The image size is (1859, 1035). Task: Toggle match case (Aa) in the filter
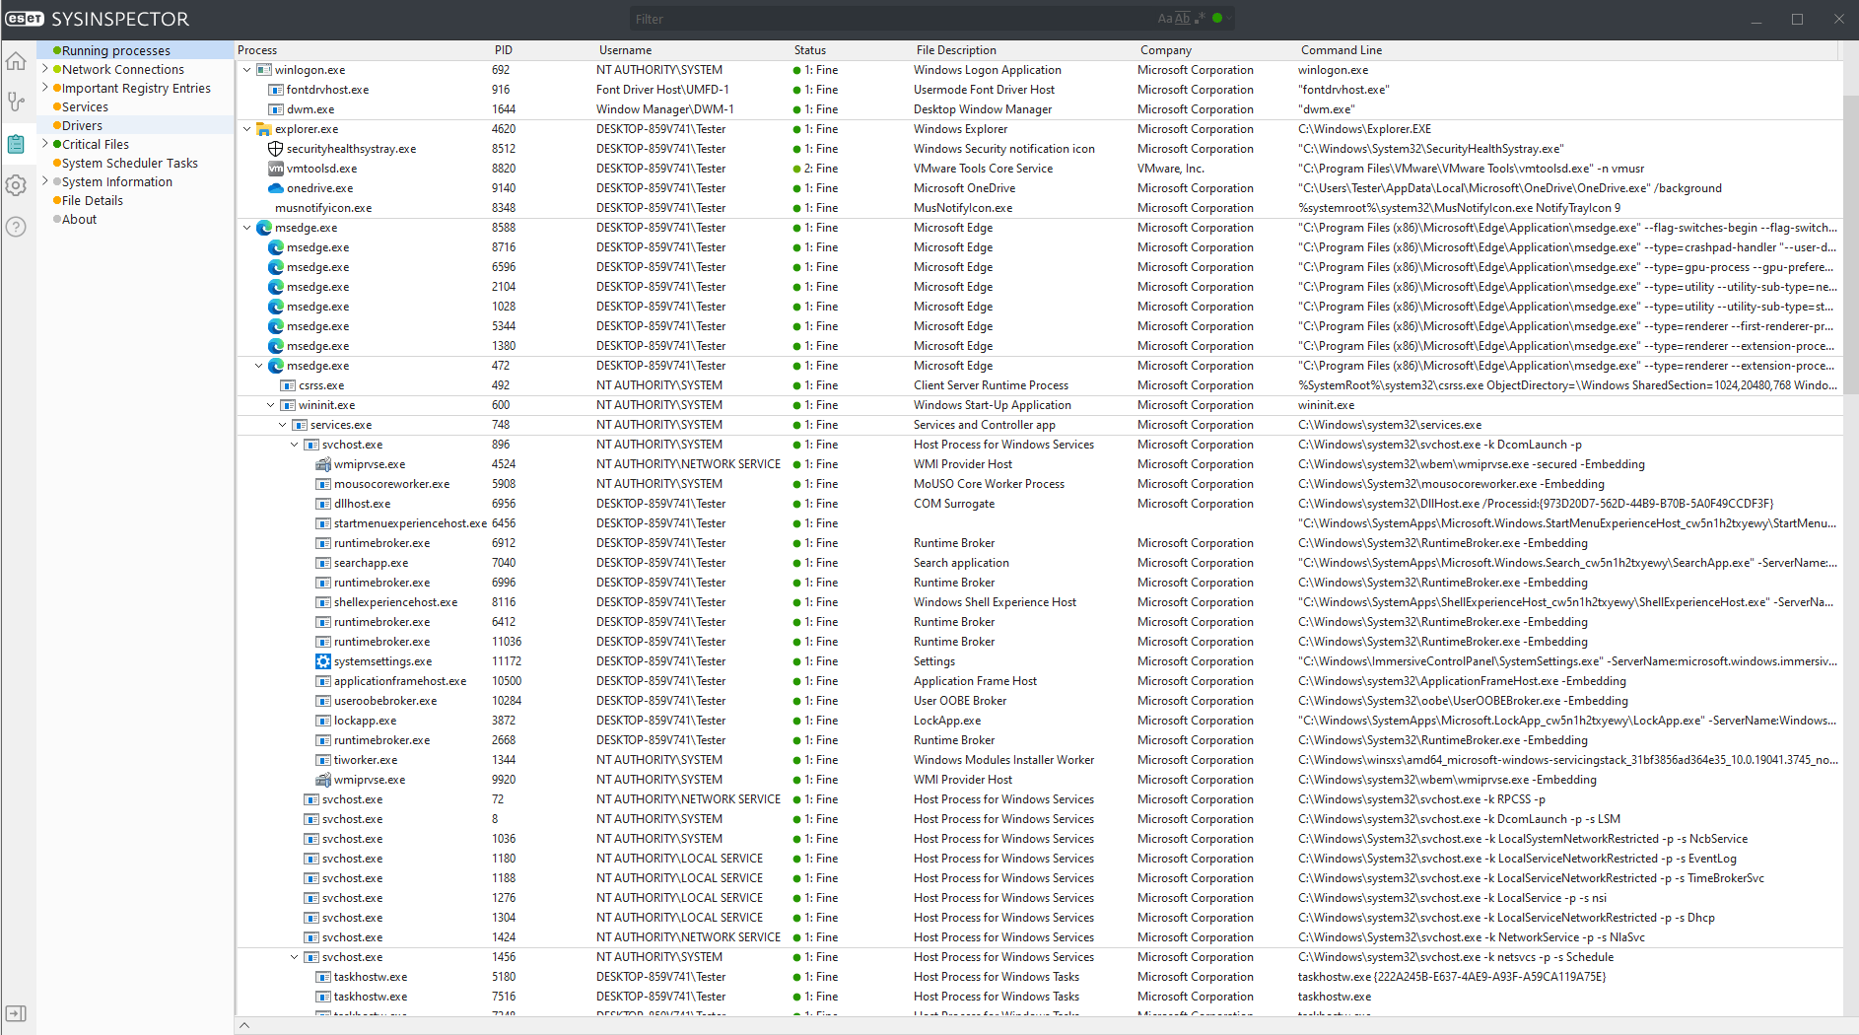click(x=1164, y=19)
